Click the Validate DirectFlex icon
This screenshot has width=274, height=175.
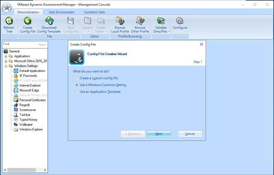pos(161,21)
